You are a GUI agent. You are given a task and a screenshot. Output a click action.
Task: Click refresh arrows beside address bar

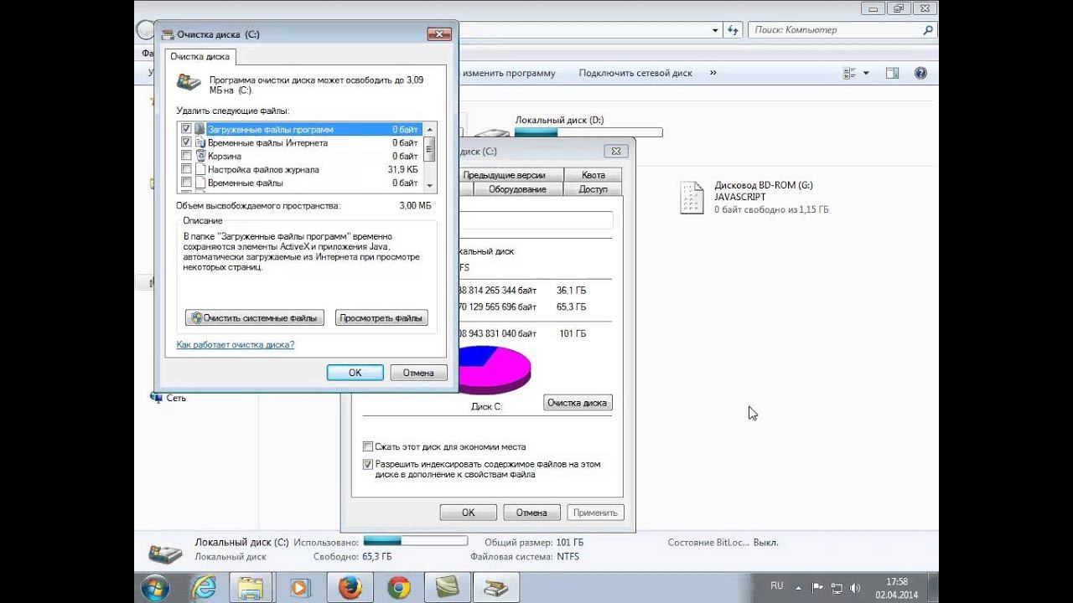point(732,30)
